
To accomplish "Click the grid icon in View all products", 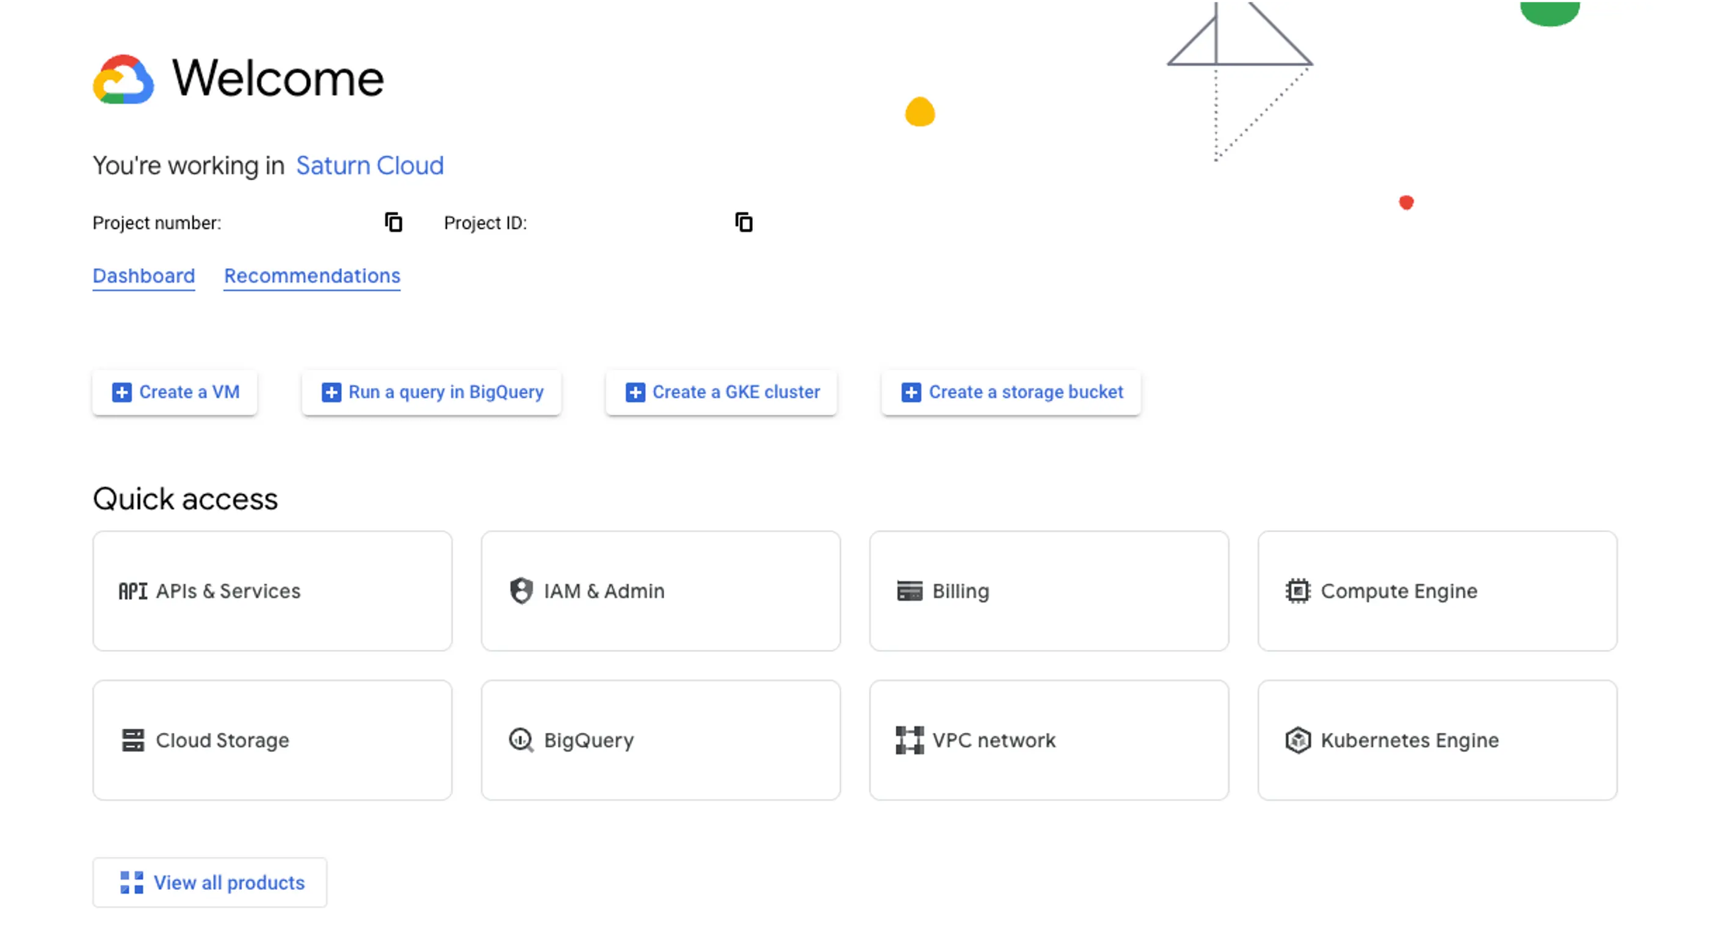I will click(132, 883).
